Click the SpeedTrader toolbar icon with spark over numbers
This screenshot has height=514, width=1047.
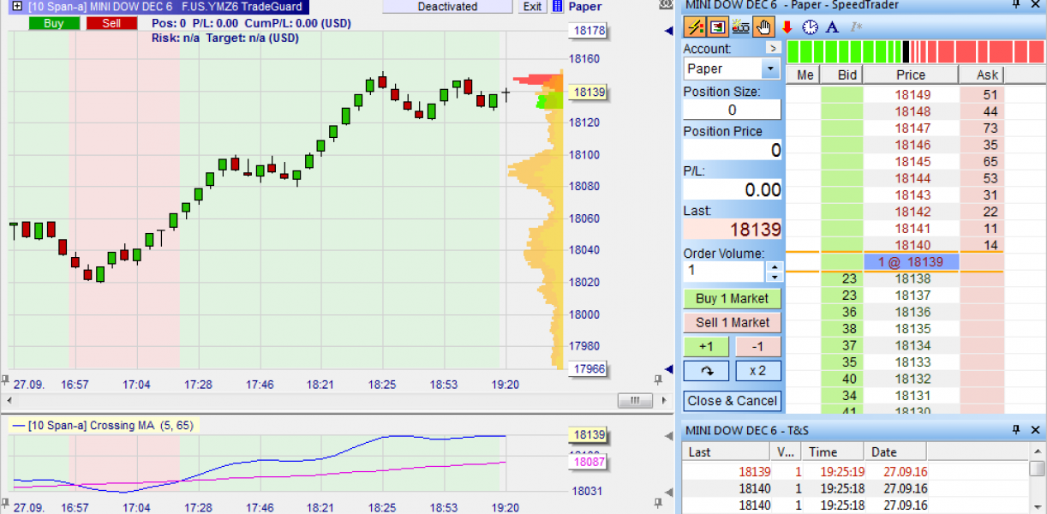tap(740, 27)
